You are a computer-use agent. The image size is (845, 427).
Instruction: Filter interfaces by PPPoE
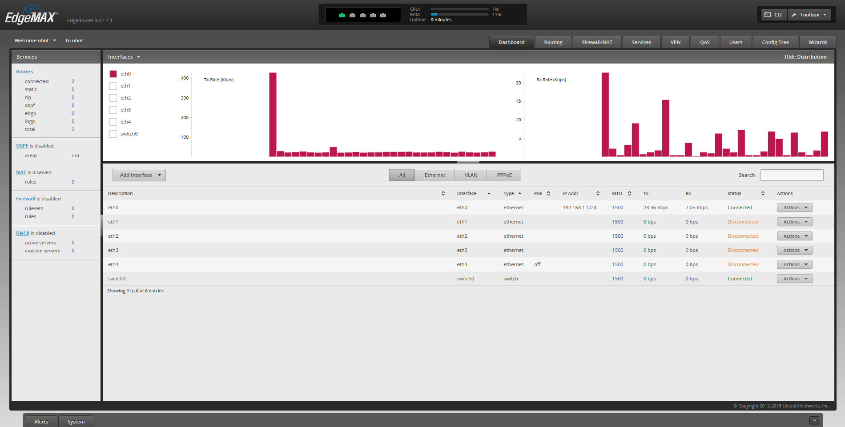[504, 175]
